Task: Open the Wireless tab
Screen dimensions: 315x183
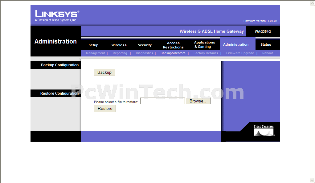Action: (119, 45)
